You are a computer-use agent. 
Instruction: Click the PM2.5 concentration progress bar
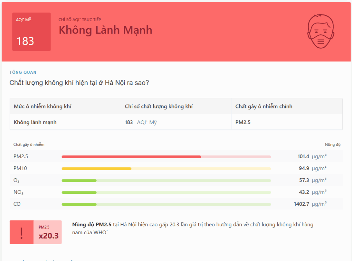(x=166, y=156)
